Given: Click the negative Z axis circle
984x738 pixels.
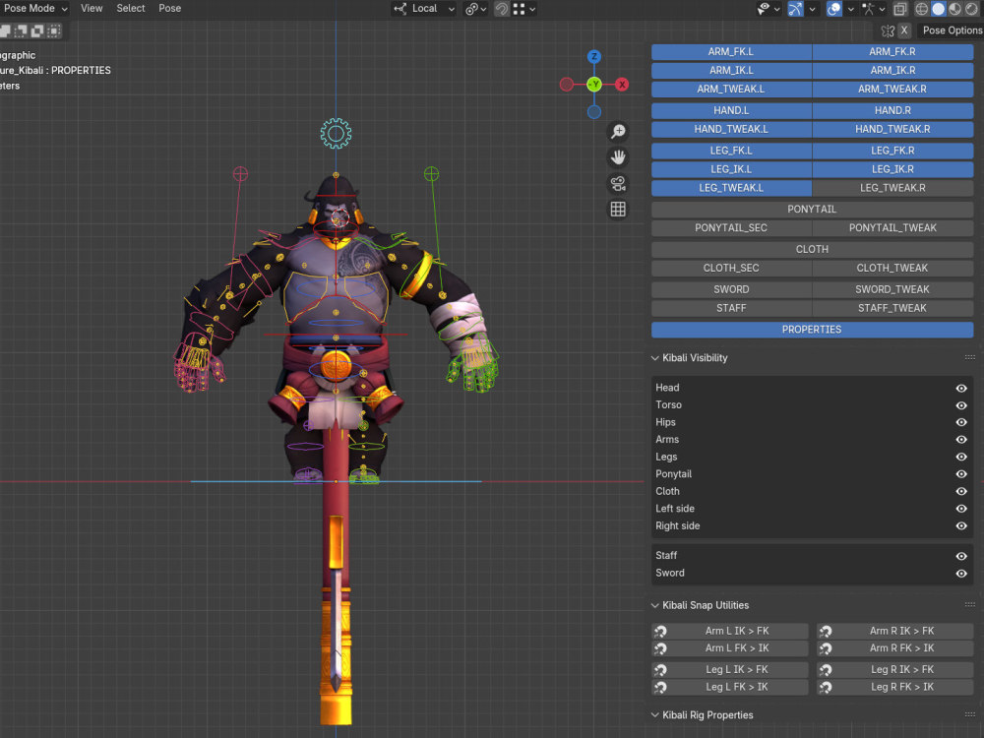Looking at the screenshot, I should point(593,112).
